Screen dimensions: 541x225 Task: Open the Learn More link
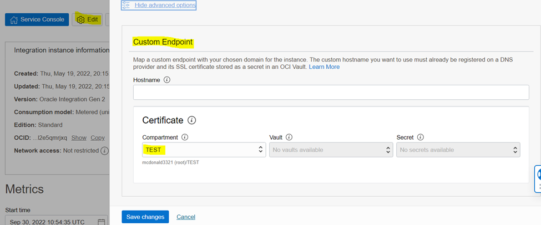pyautogui.click(x=324, y=67)
